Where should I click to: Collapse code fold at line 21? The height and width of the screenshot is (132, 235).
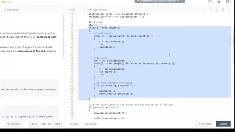(74, 30)
